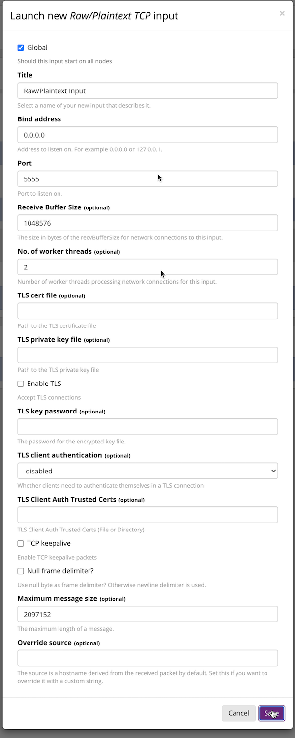Click the TLS Client Auth Trusted Certs field
Image resolution: width=295 pixels, height=738 pixels.
(x=147, y=515)
